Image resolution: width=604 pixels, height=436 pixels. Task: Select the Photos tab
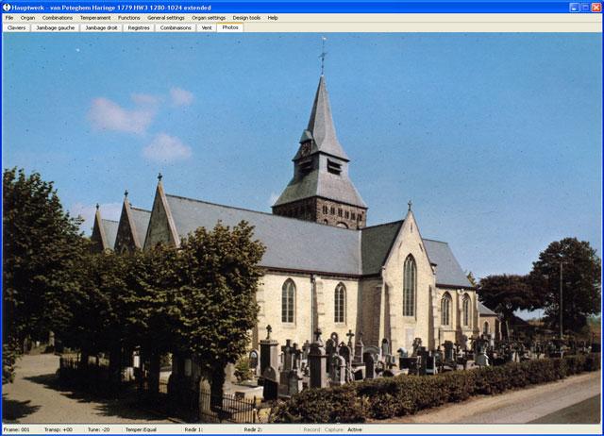point(230,27)
